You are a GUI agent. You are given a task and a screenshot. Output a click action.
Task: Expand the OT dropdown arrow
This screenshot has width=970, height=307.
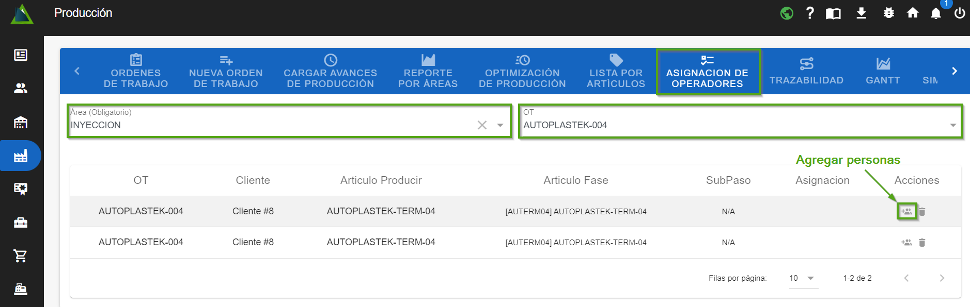click(953, 125)
